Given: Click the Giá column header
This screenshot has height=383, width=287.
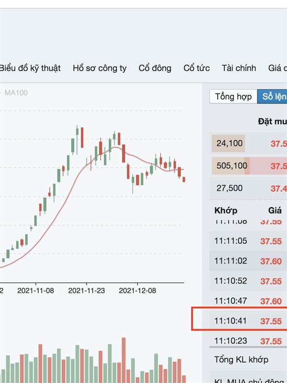Looking at the screenshot, I should [x=275, y=210].
